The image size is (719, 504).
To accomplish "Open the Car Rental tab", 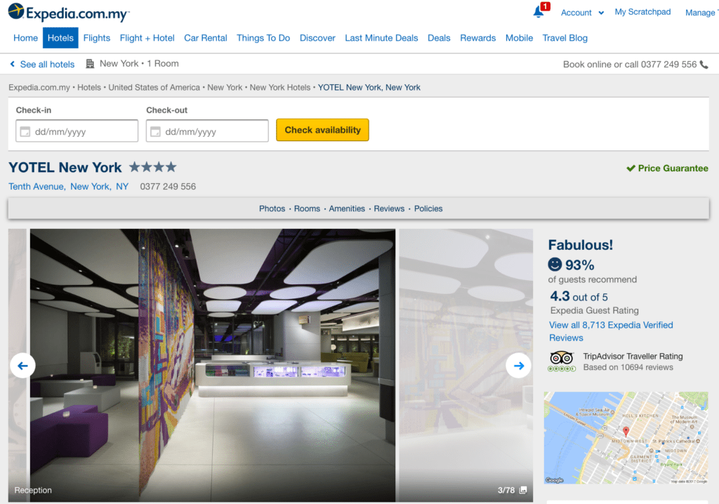I will click(x=206, y=38).
